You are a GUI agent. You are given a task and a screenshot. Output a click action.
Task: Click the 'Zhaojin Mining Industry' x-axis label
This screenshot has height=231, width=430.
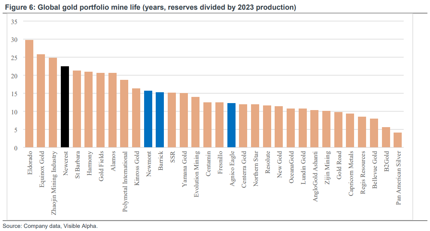pyautogui.click(x=53, y=183)
